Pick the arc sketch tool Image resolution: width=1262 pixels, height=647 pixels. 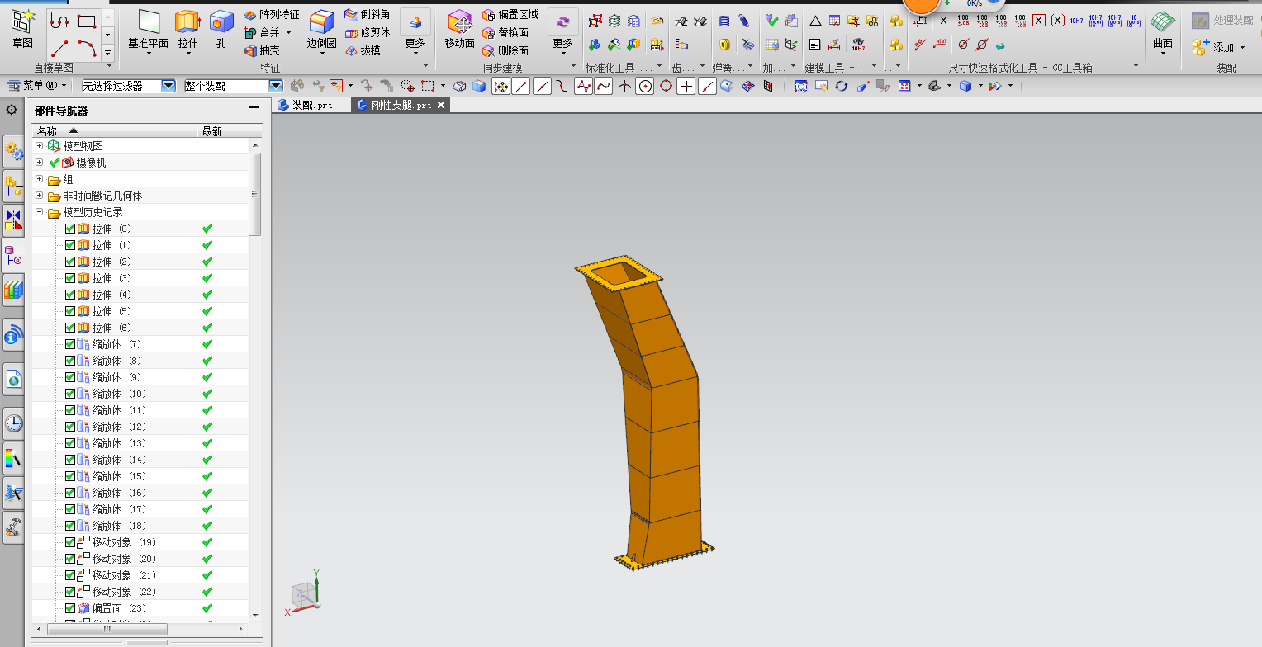pos(87,48)
